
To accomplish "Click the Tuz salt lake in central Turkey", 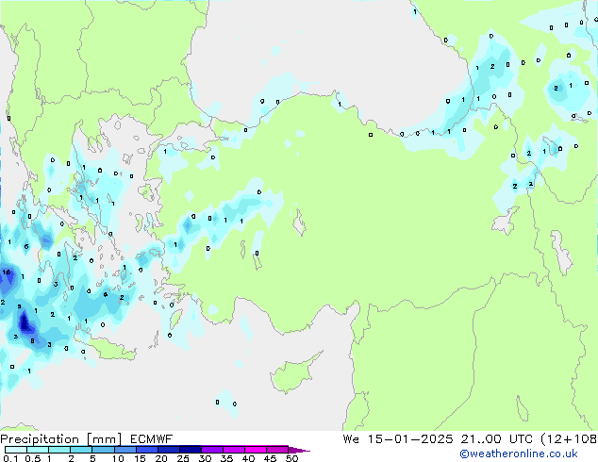I will [300, 225].
